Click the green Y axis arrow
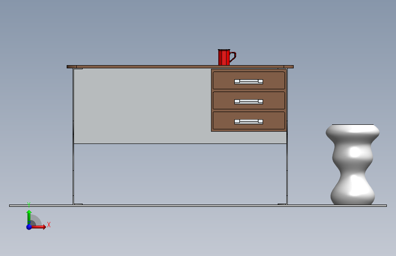The width and height of the screenshot is (396, 256). coord(29,217)
